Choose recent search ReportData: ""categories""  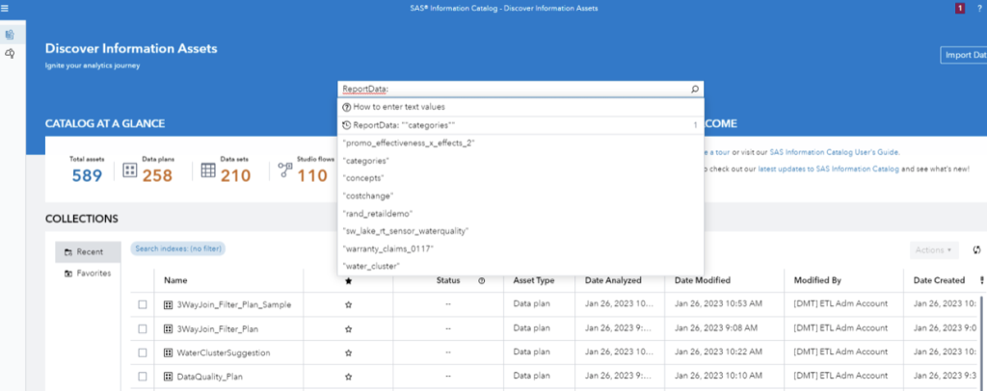[x=520, y=125]
